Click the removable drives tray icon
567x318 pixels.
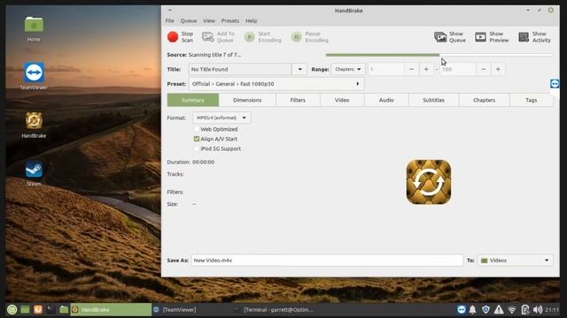[525, 309]
